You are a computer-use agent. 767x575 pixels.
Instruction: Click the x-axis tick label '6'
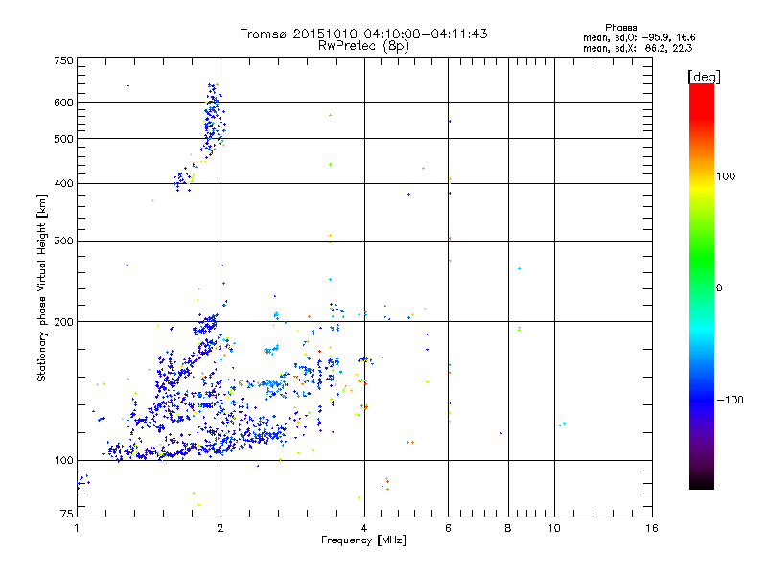(x=448, y=528)
